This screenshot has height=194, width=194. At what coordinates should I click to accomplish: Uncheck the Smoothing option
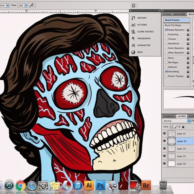166,72
